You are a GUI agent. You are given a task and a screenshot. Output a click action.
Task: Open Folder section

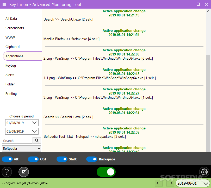tap(10, 84)
